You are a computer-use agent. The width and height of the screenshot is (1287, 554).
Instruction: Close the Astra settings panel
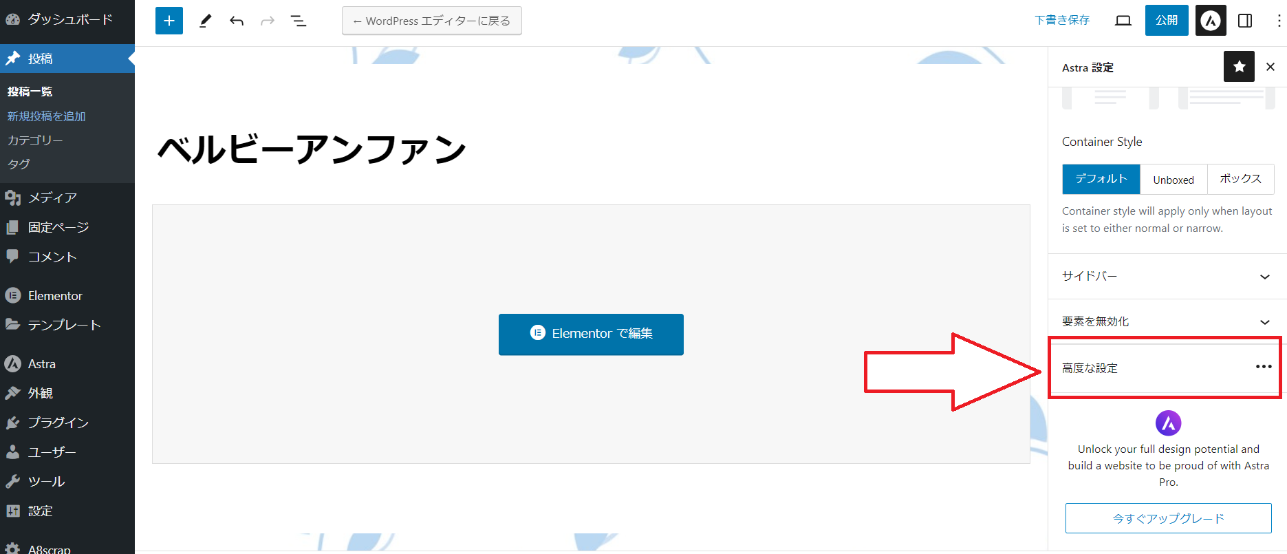(1270, 67)
